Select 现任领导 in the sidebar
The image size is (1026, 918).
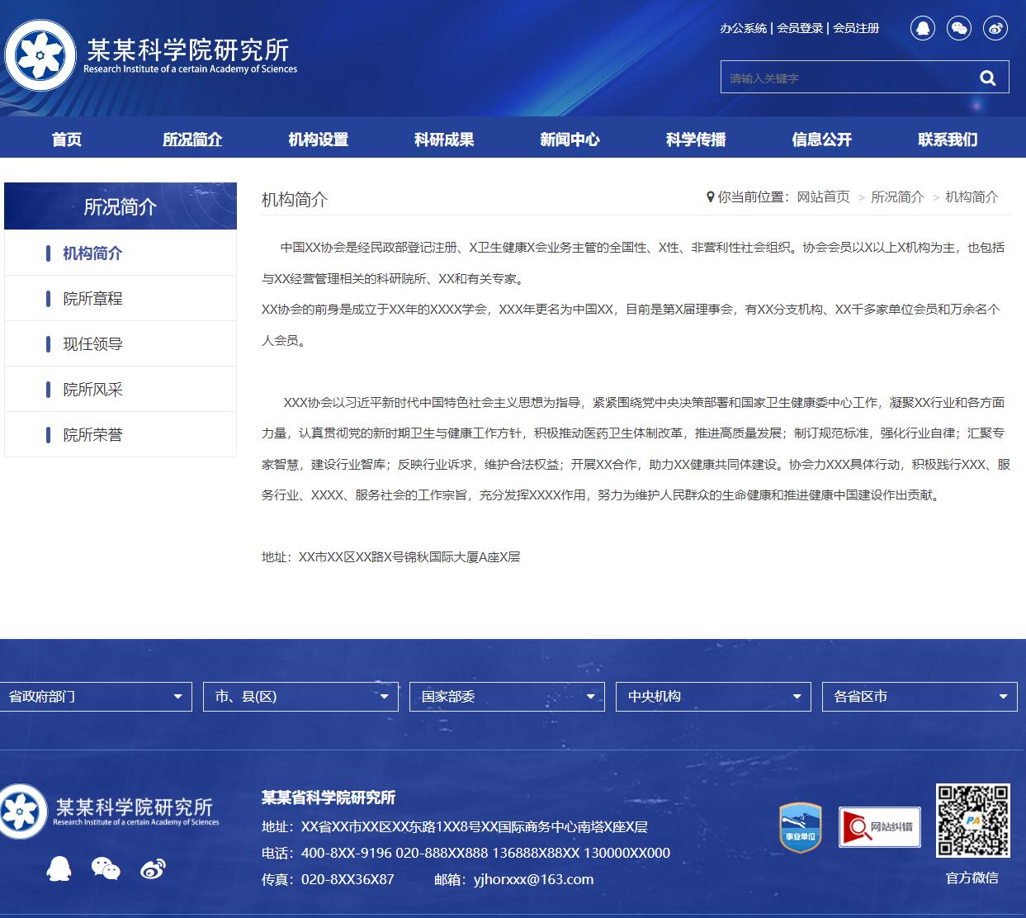[93, 344]
